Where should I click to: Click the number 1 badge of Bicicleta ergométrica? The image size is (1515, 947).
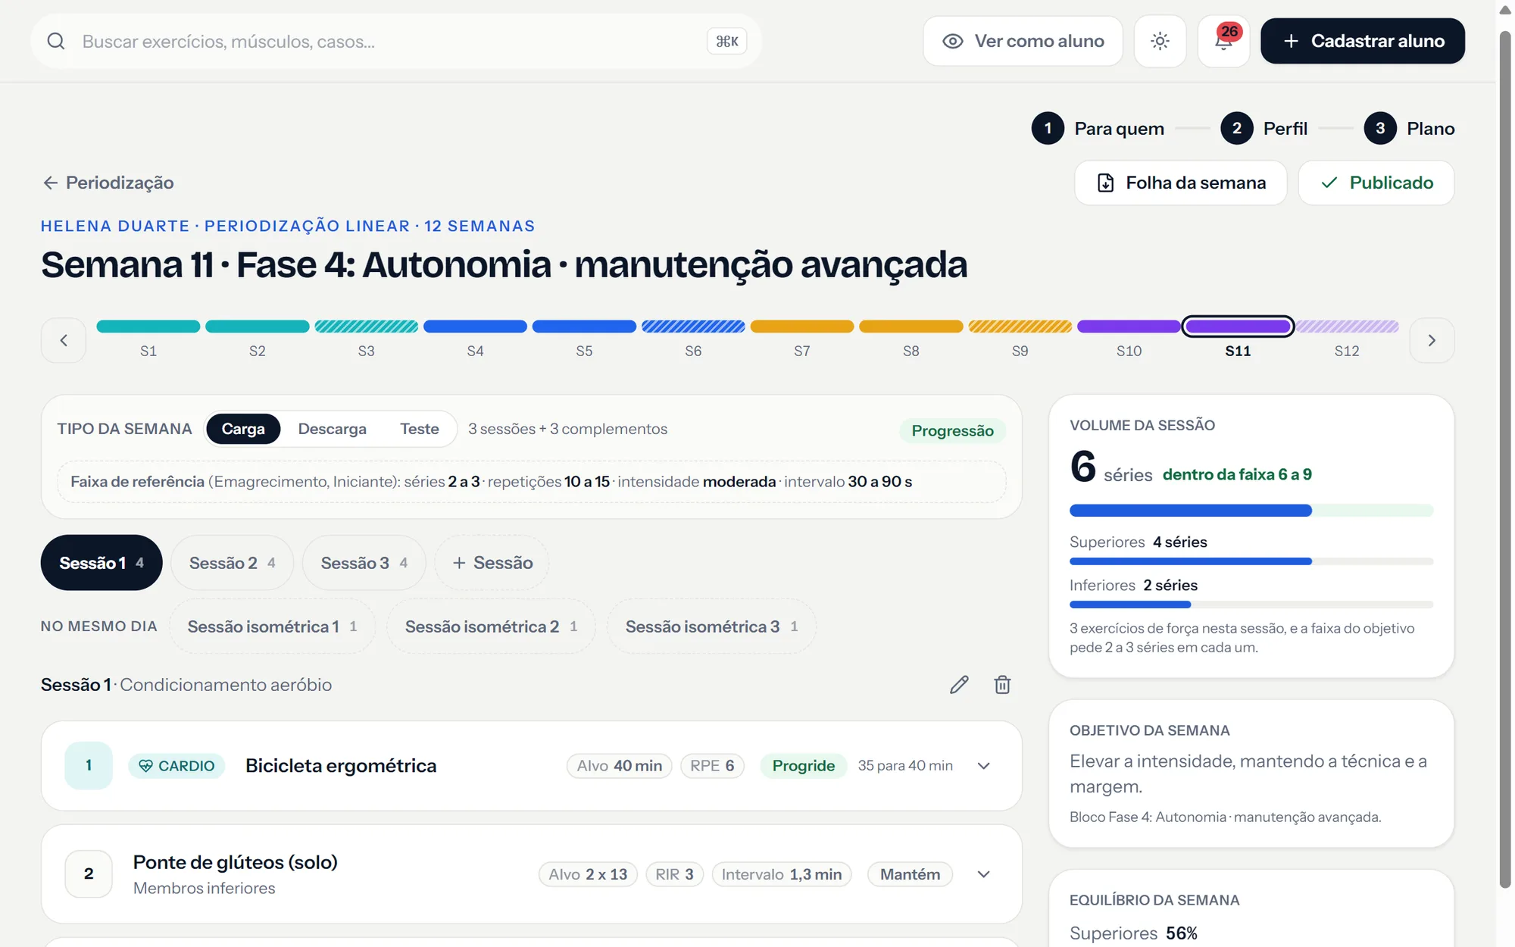(x=89, y=766)
